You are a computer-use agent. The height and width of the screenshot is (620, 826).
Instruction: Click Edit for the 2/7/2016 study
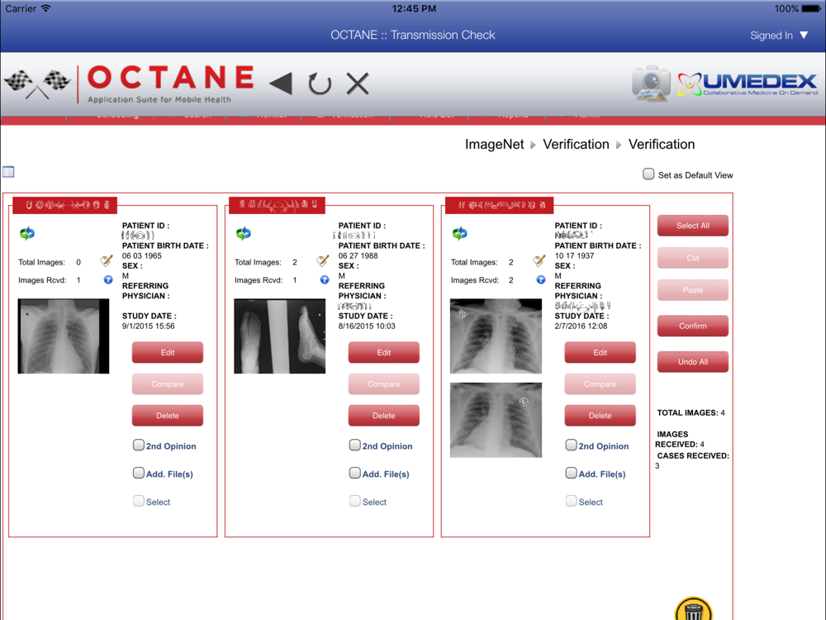click(600, 352)
